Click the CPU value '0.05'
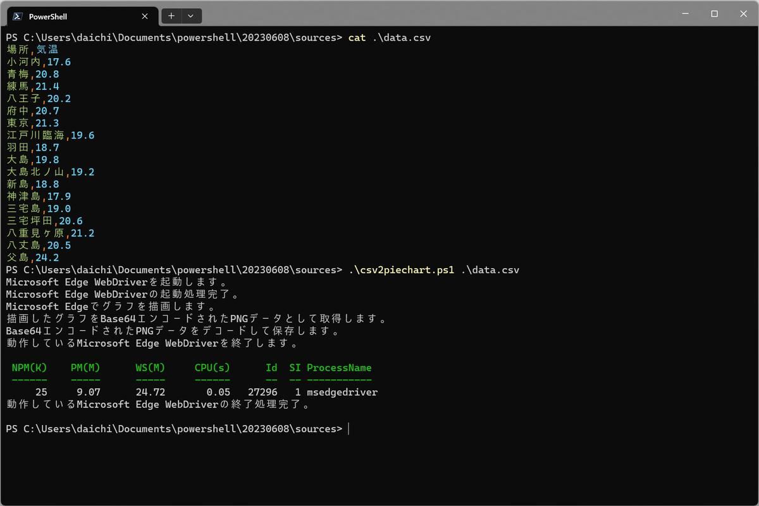759x506 pixels. click(218, 392)
